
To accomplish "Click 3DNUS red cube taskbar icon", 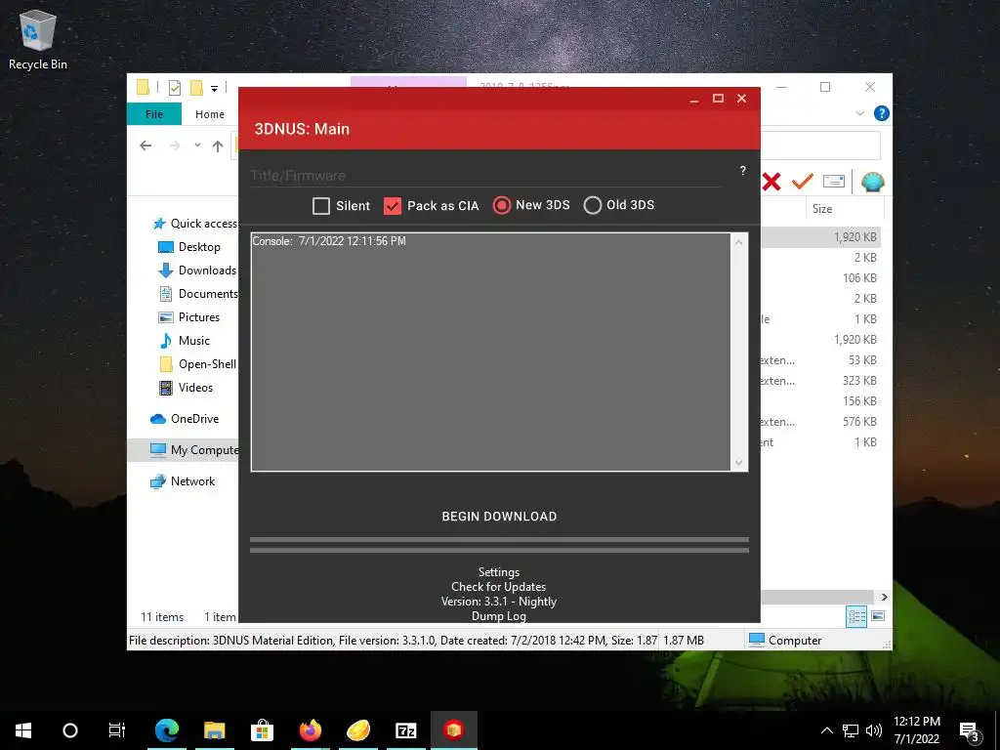I will pos(453,730).
